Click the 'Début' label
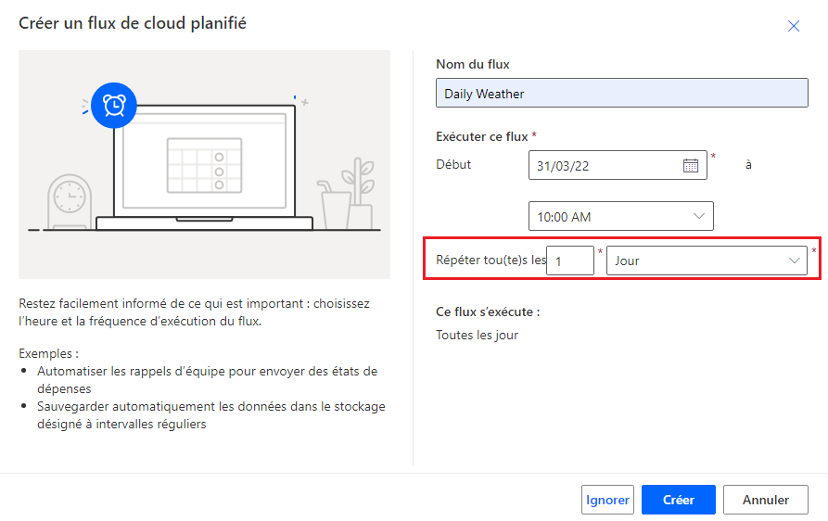The width and height of the screenshot is (828, 521). 453,165
